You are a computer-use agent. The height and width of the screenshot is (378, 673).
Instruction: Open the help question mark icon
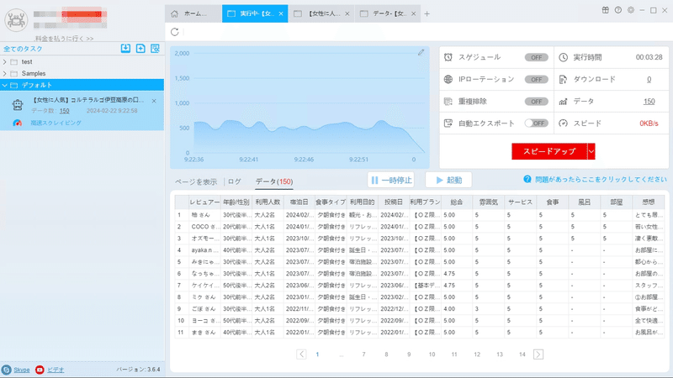pos(618,10)
